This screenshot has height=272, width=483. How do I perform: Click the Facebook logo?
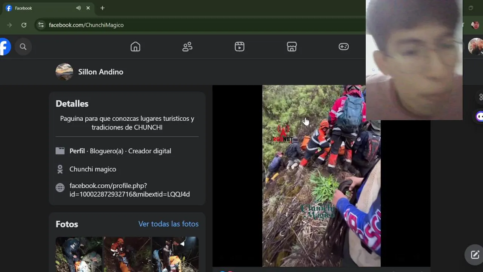point(5,47)
